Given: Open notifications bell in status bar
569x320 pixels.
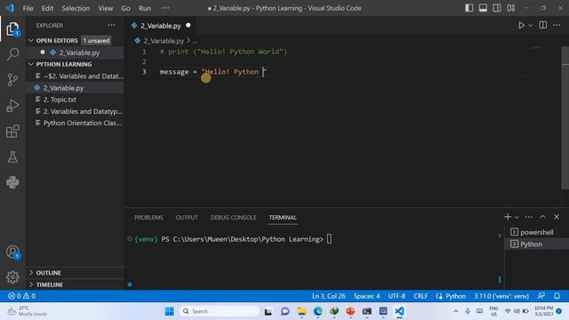Looking at the screenshot, I should 557,296.
